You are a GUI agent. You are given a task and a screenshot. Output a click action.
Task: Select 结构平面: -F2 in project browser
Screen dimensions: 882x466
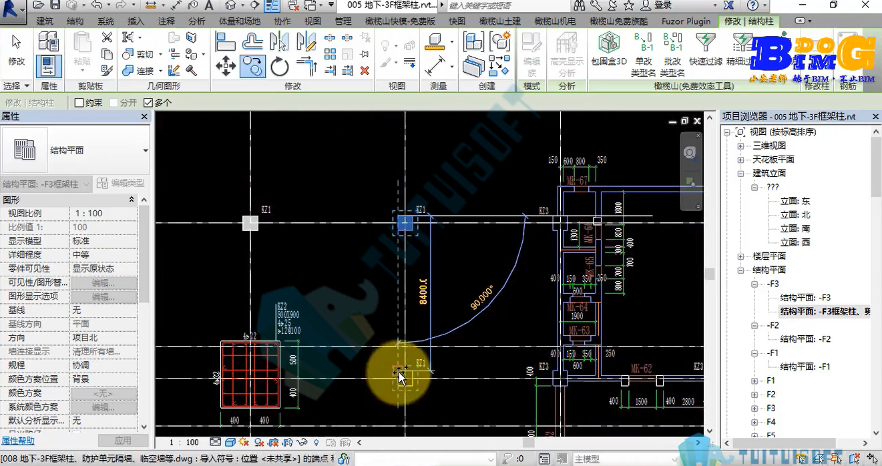point(805,339)
